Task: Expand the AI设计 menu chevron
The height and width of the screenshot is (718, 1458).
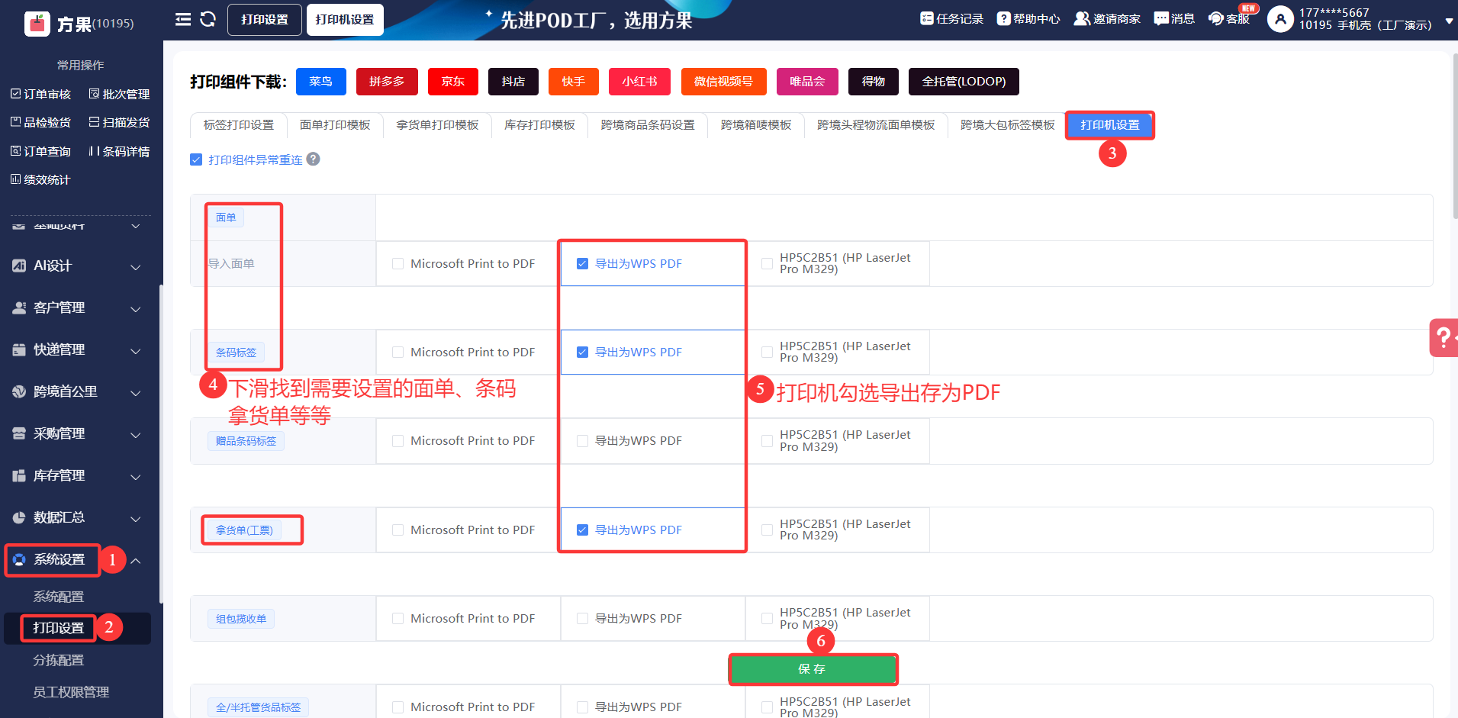Action: coord(136,267)
